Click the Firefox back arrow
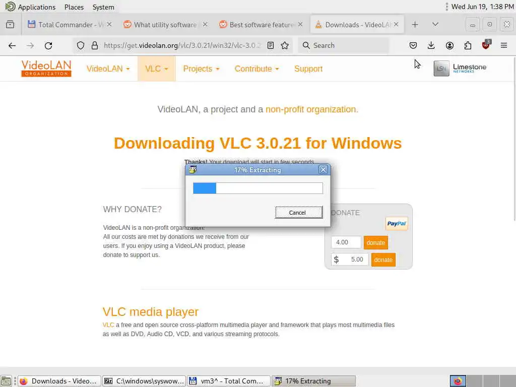 (x=12, y=45)
